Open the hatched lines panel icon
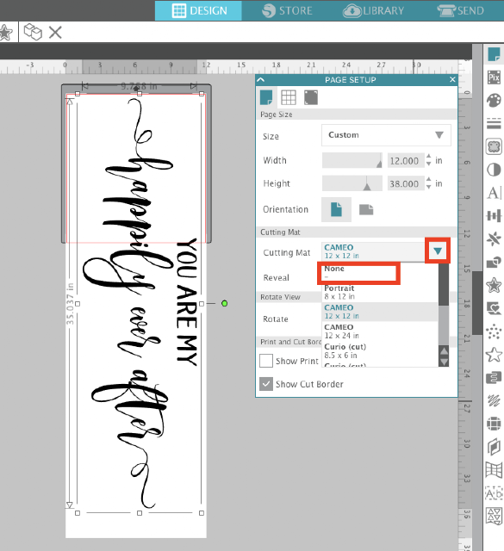This screenshot has width=504, height=551. (494, 400)
